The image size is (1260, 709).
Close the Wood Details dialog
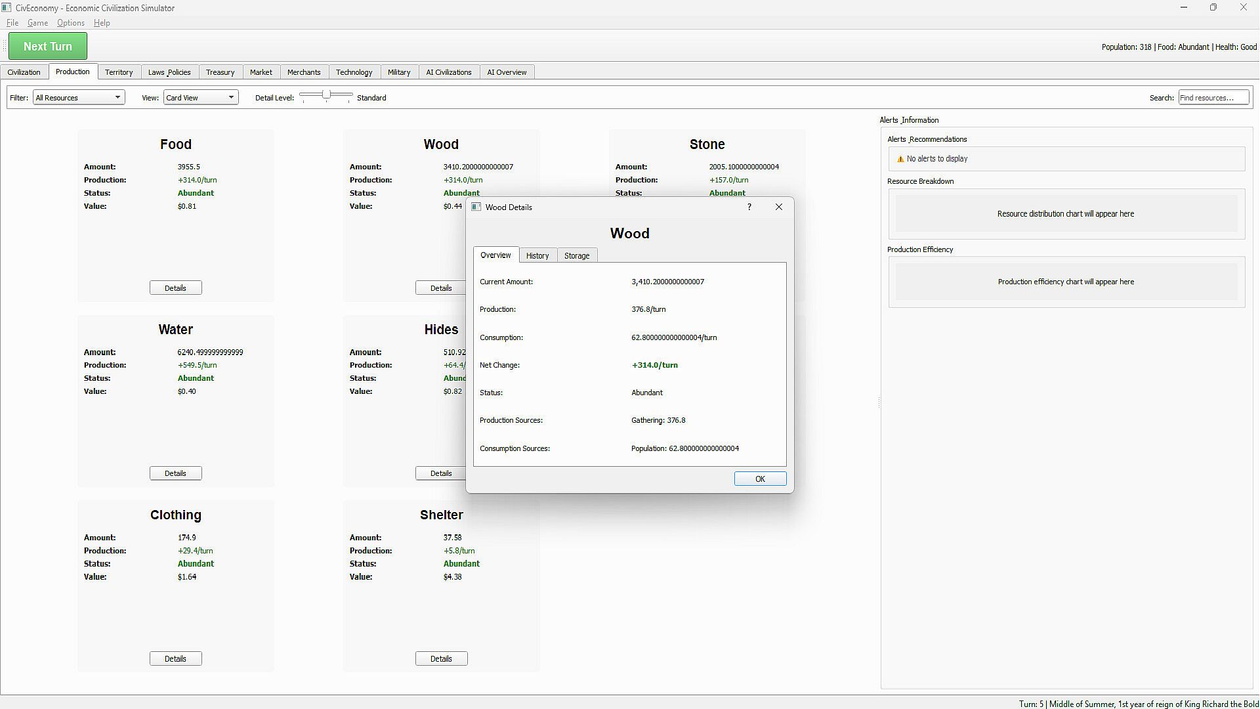click(x=778, y=207)
